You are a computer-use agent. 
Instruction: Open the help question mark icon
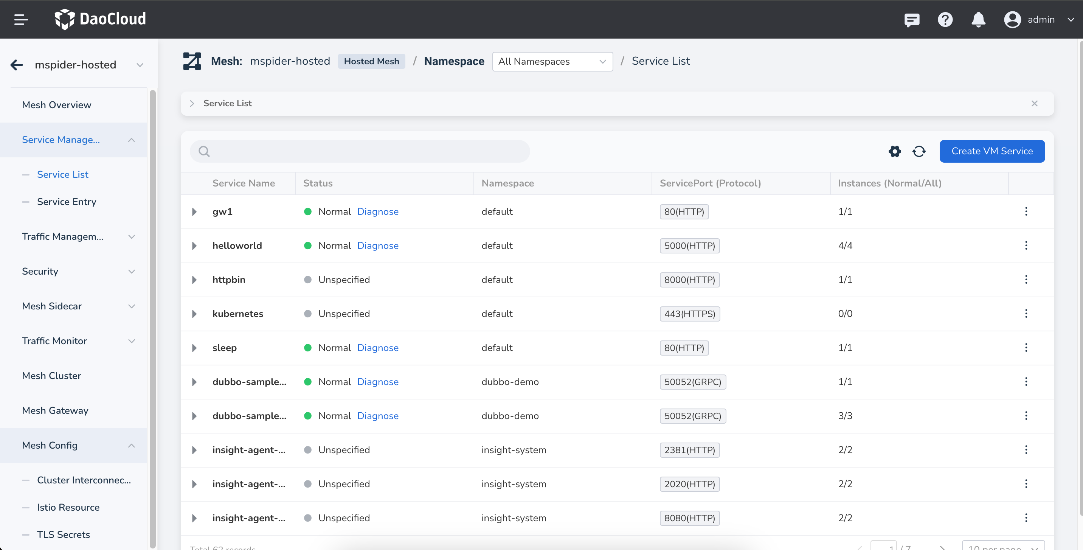click(x=945, y=19)
